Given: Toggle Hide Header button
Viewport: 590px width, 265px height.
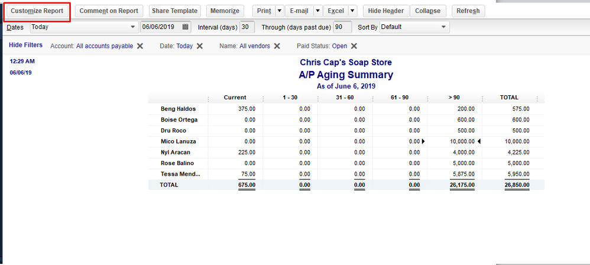Looking at the screenshot, I should point(386,11).
